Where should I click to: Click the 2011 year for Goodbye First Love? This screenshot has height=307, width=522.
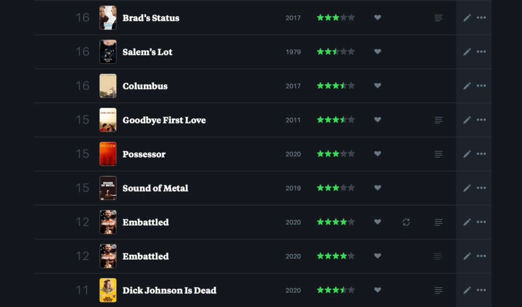click(x=293, y=120)
